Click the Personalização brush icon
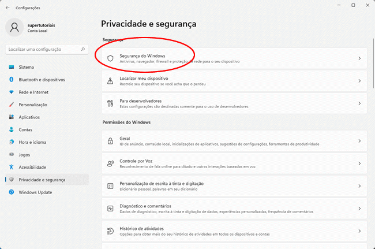This screenshot has width=375, height=249. point(11,105)
